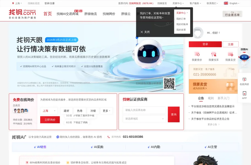Click the 更多公告 link

pos(214,124)
